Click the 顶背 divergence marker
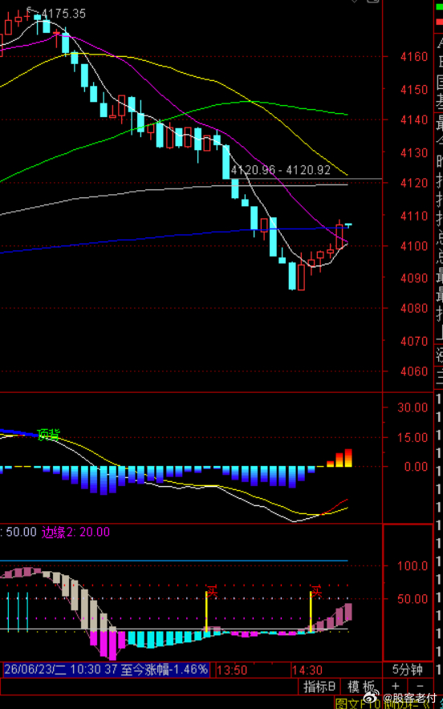The height and width of the screenshot is (709, 443). [48, 435]
